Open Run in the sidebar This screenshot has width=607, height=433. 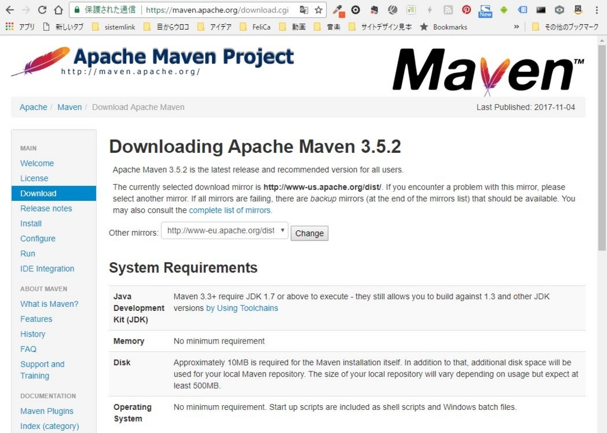(x=27, y=254)
